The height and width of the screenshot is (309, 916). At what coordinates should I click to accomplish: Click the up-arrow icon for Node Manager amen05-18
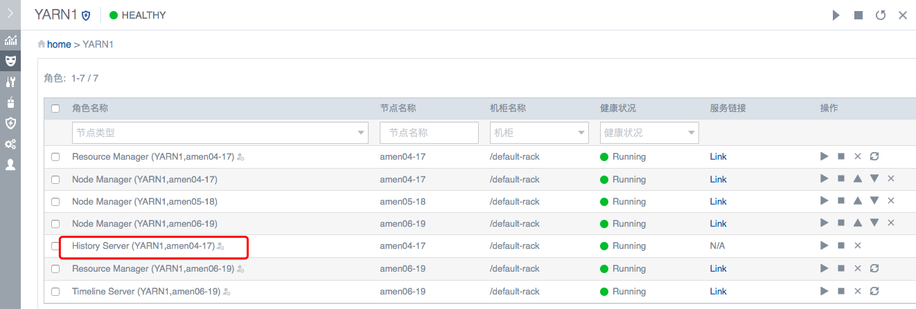(x=858, y=201)
